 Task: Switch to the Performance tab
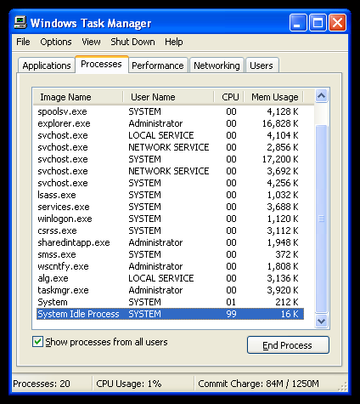158,65
